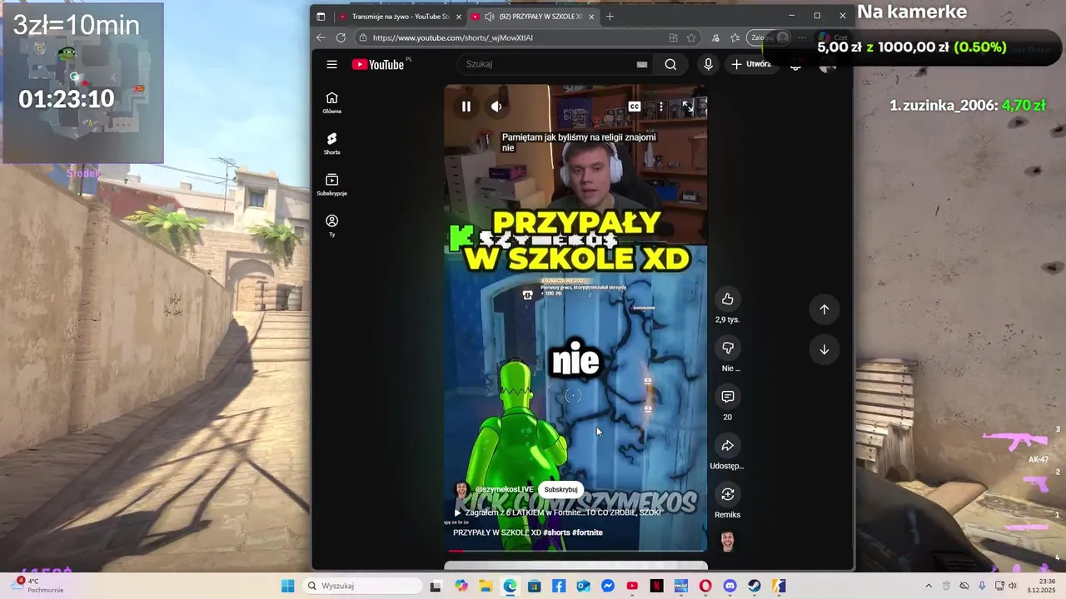
Task: Go back in the browser
Action: tap(321, 37)
